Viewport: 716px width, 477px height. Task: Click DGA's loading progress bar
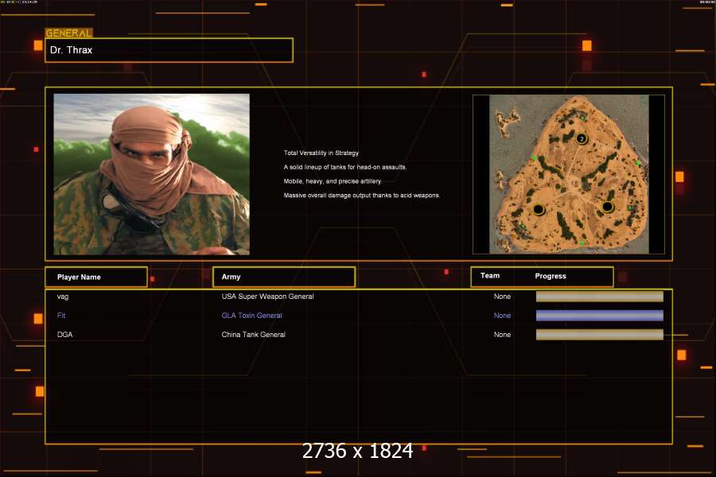pyautogui.click(x=600, y=335)
